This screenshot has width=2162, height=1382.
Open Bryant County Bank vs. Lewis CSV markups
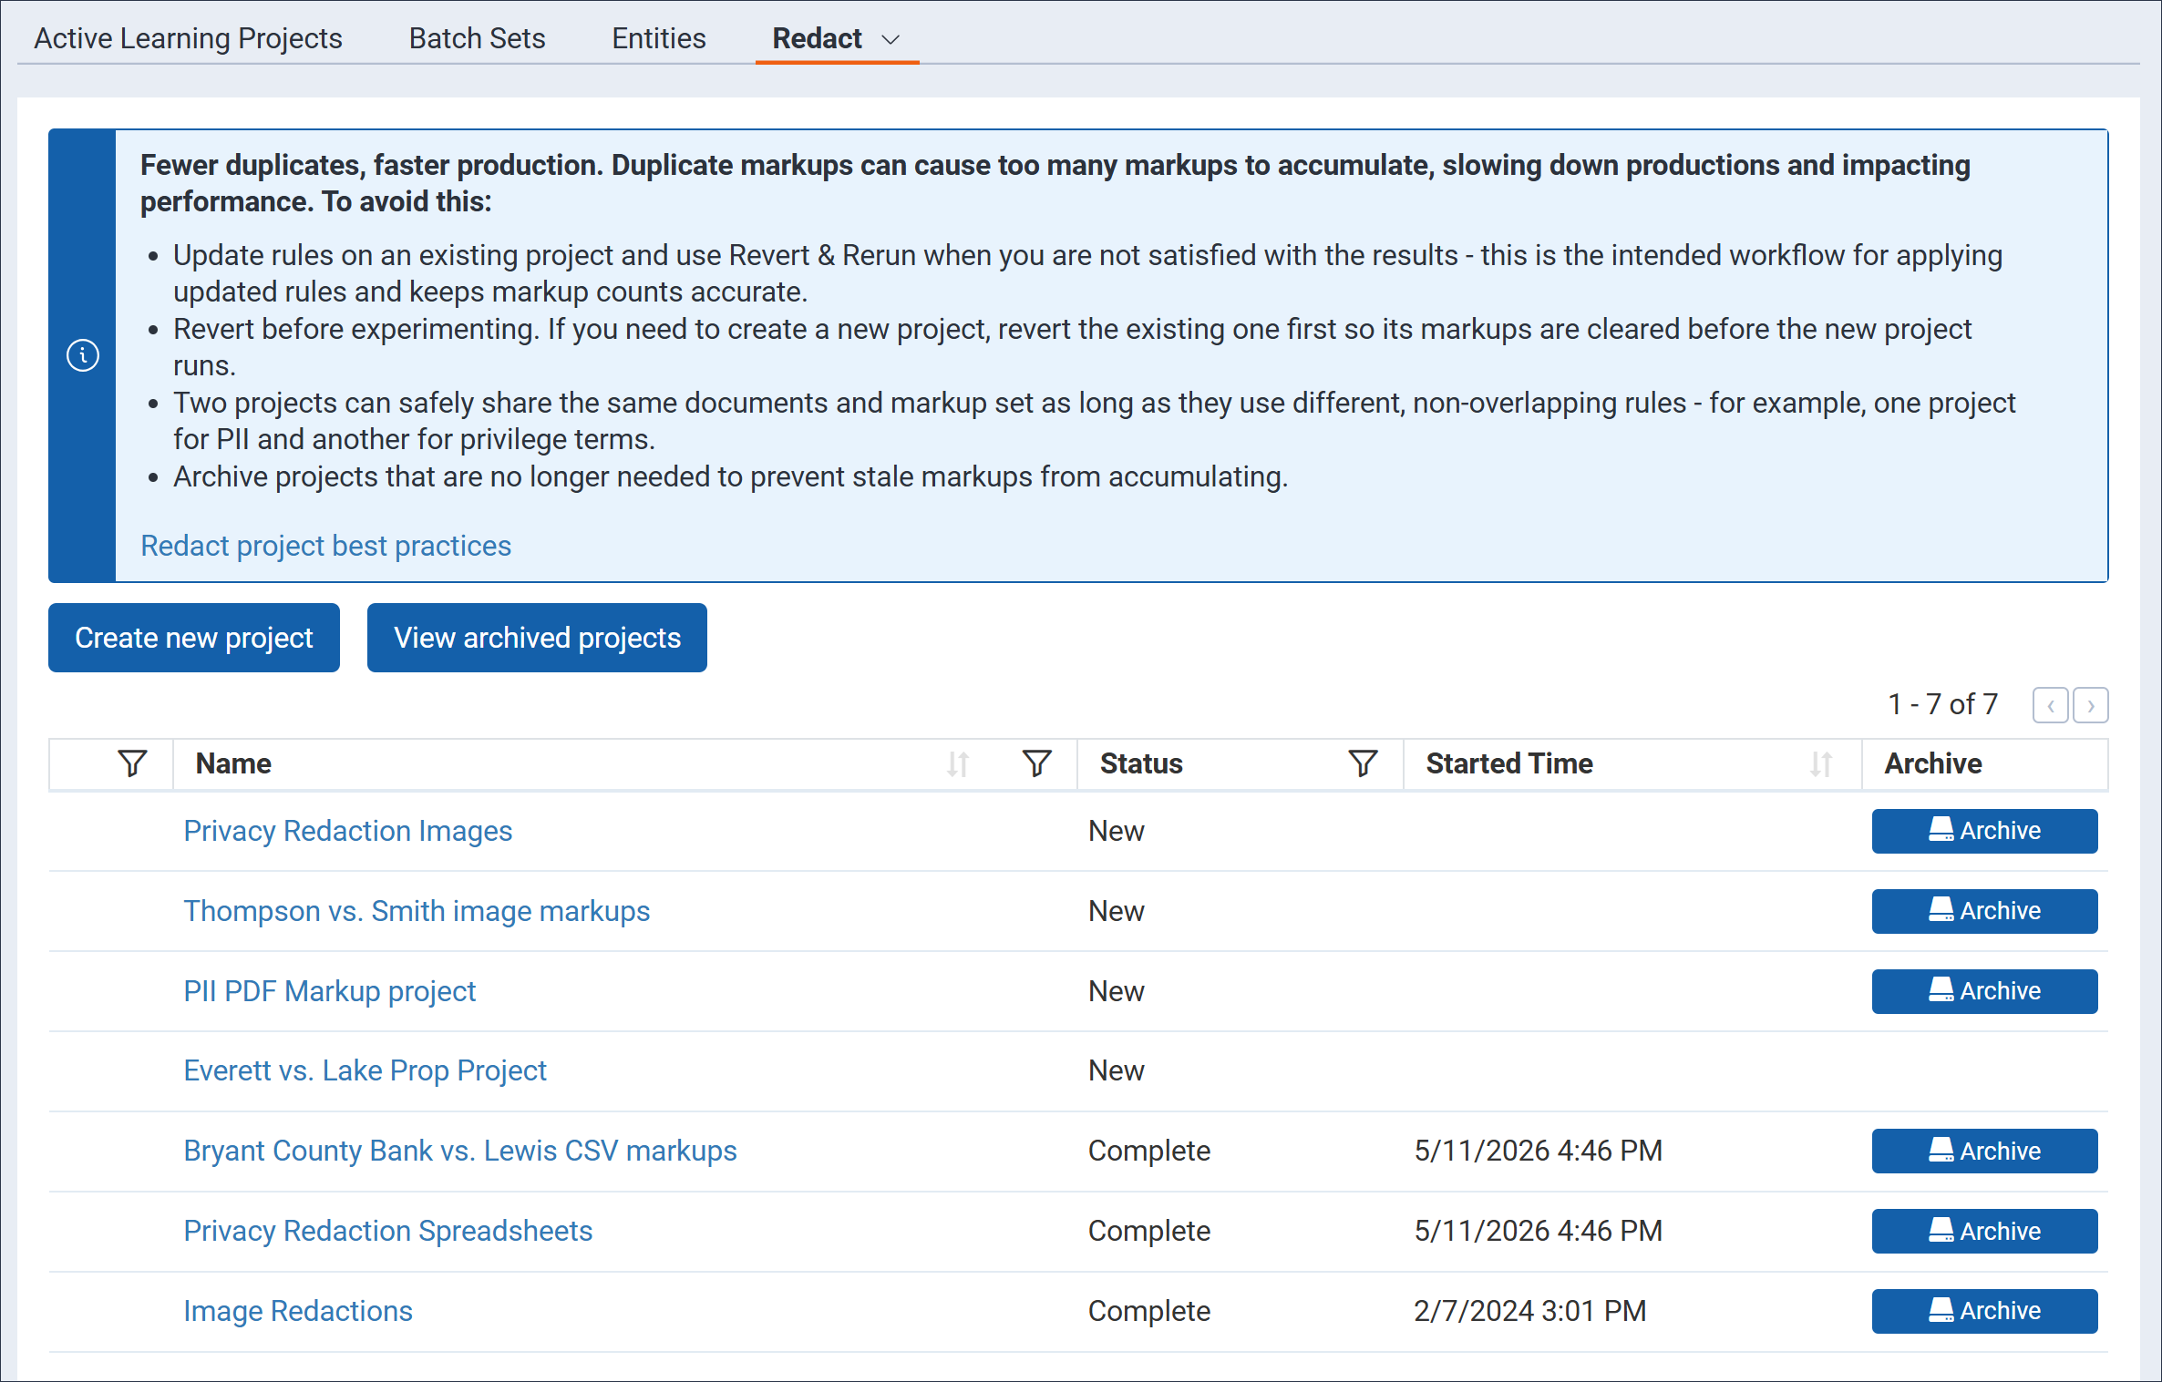pyautogui.click(x=460, y=1151)
